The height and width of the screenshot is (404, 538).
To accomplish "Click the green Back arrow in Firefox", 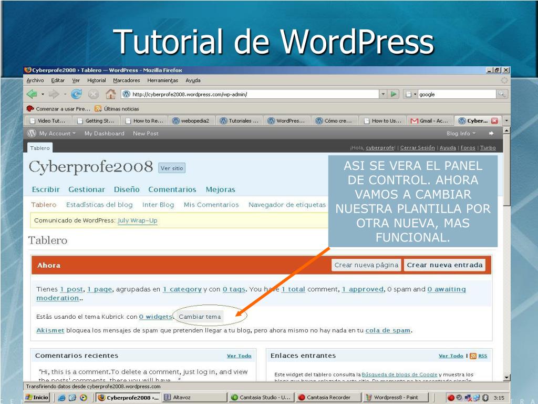I will point(32,94).
